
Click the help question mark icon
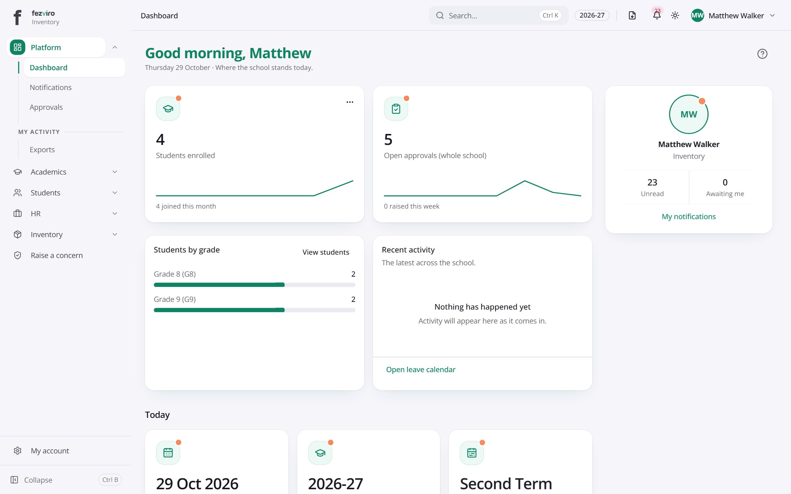tap(762, 54)
